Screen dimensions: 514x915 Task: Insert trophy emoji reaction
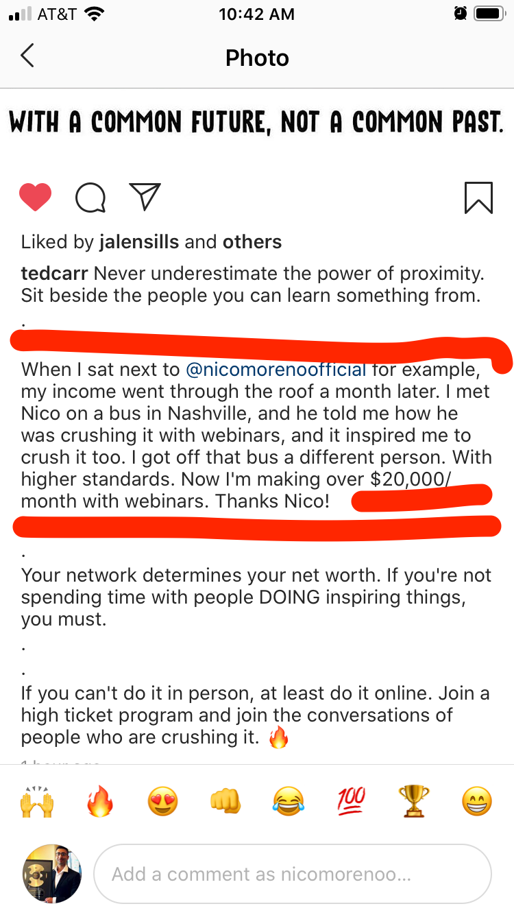point(414,801)
